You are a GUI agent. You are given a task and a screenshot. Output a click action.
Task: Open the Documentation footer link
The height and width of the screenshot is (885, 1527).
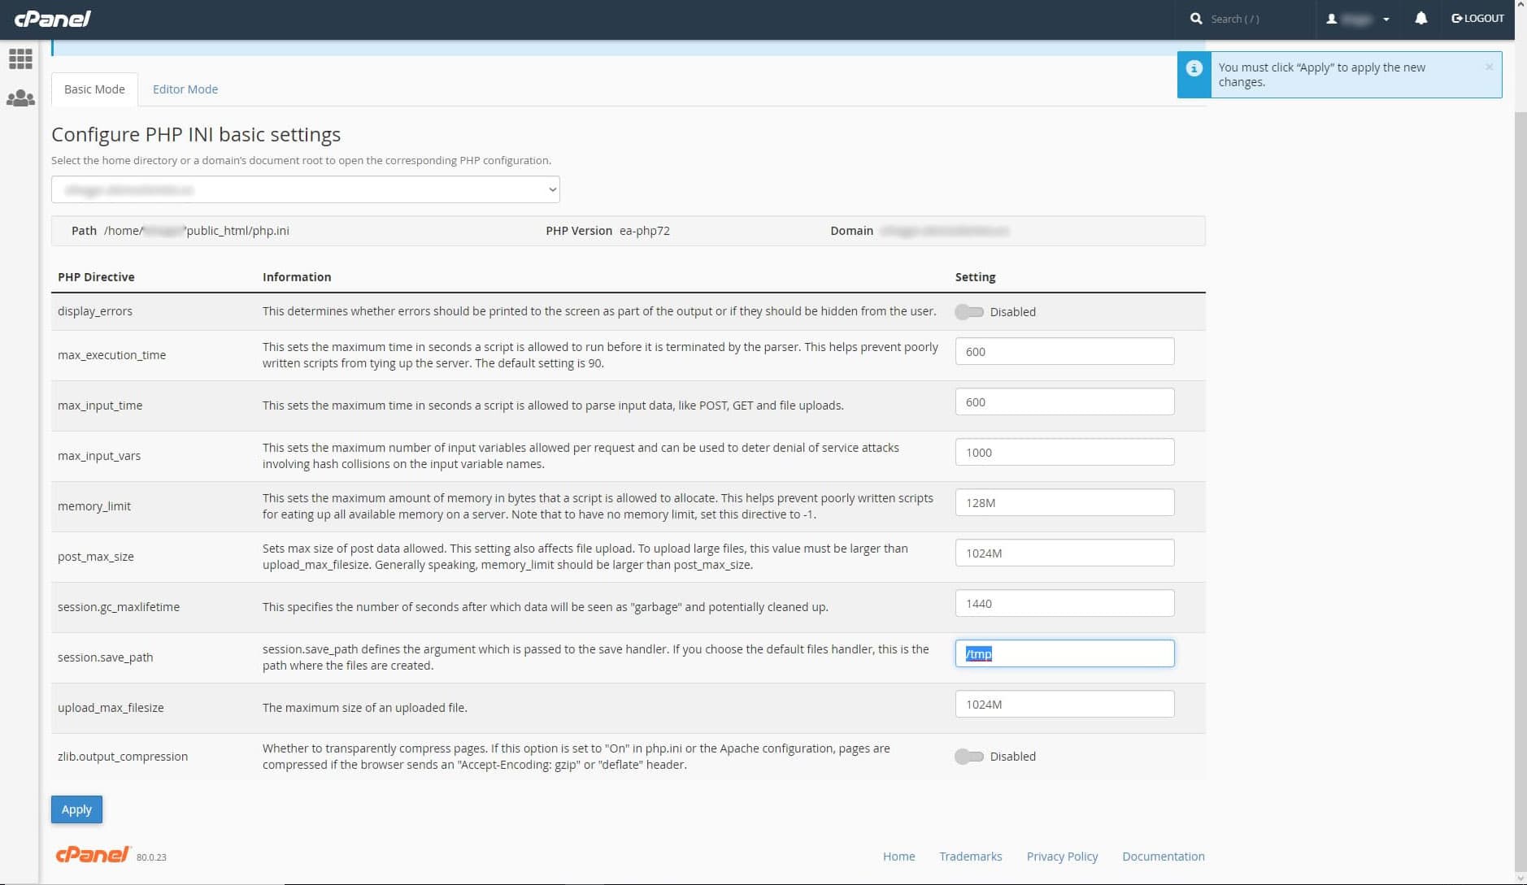(1163, 857)
